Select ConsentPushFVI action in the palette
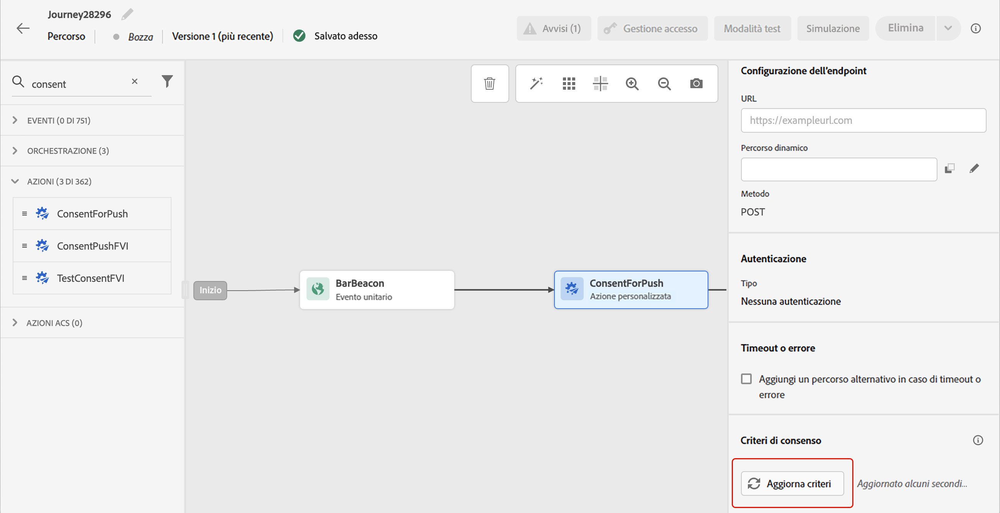Screen dimensions: 1000x513 (92, 246)
